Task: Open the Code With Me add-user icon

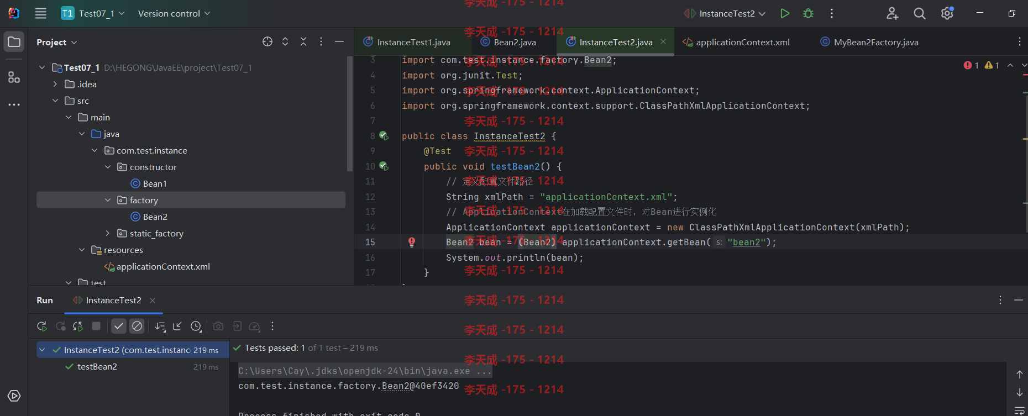Action: point(893,13)
